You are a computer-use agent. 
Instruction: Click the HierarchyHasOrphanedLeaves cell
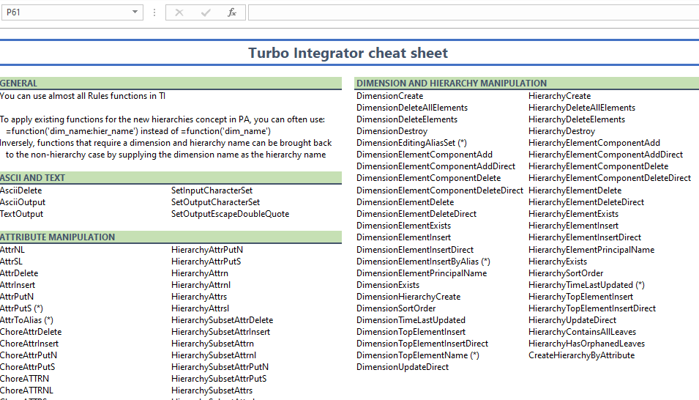pyautogui.click(x=587, y=344)
